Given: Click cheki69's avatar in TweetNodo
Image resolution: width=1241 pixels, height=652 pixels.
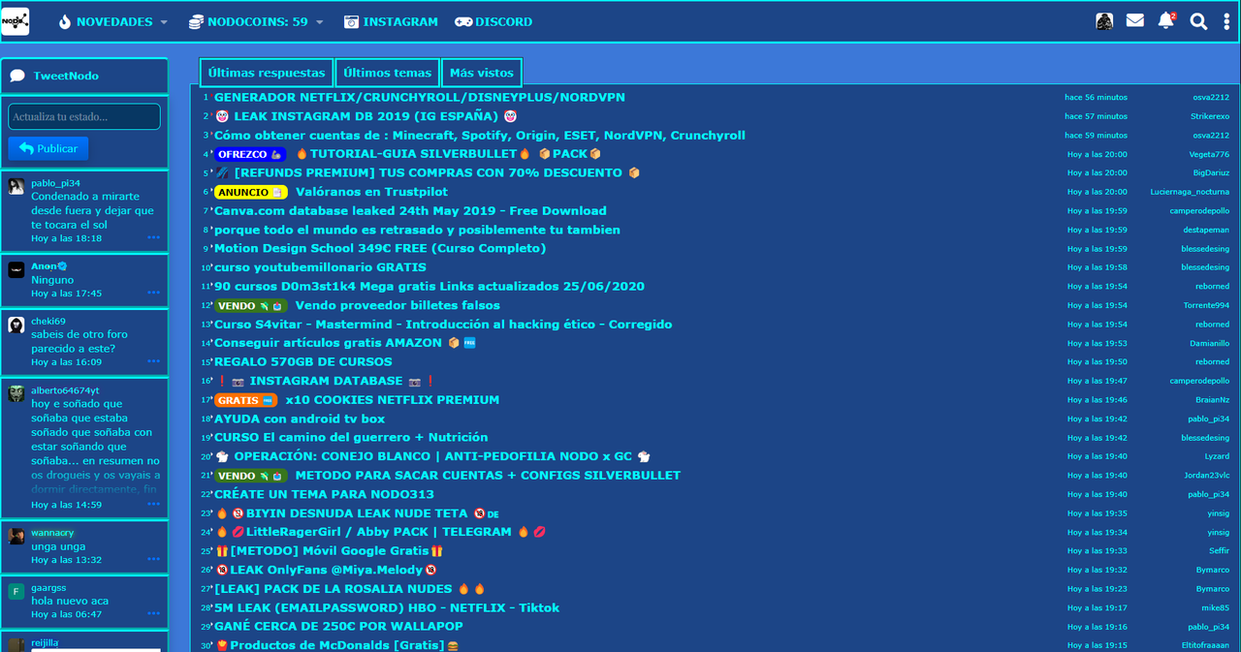Looking at the screenshot, I should tap(16, 325).
